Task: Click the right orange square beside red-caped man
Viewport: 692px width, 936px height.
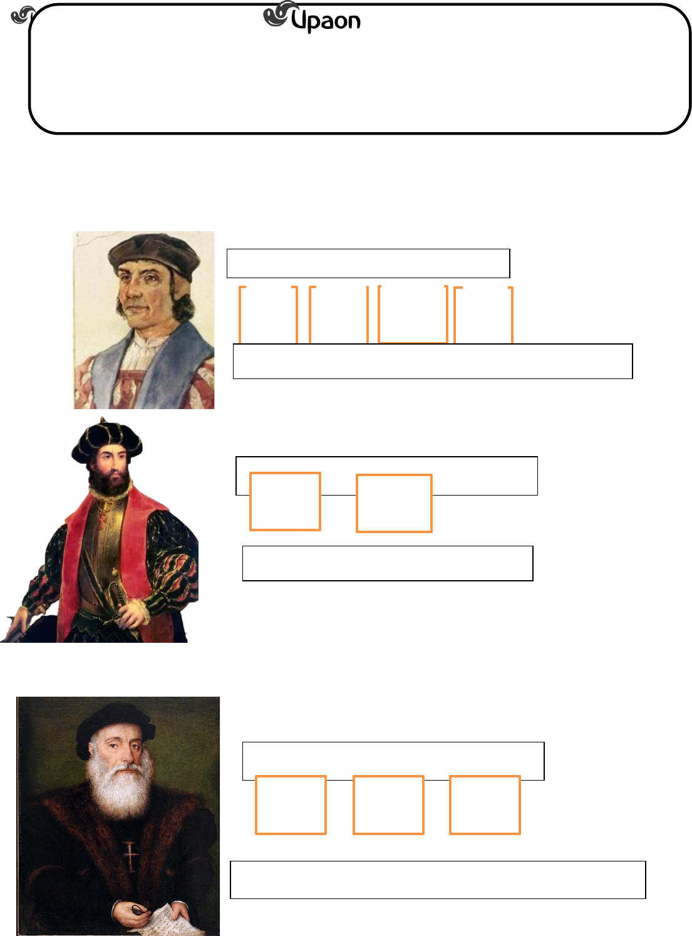Action: point(394,503)
